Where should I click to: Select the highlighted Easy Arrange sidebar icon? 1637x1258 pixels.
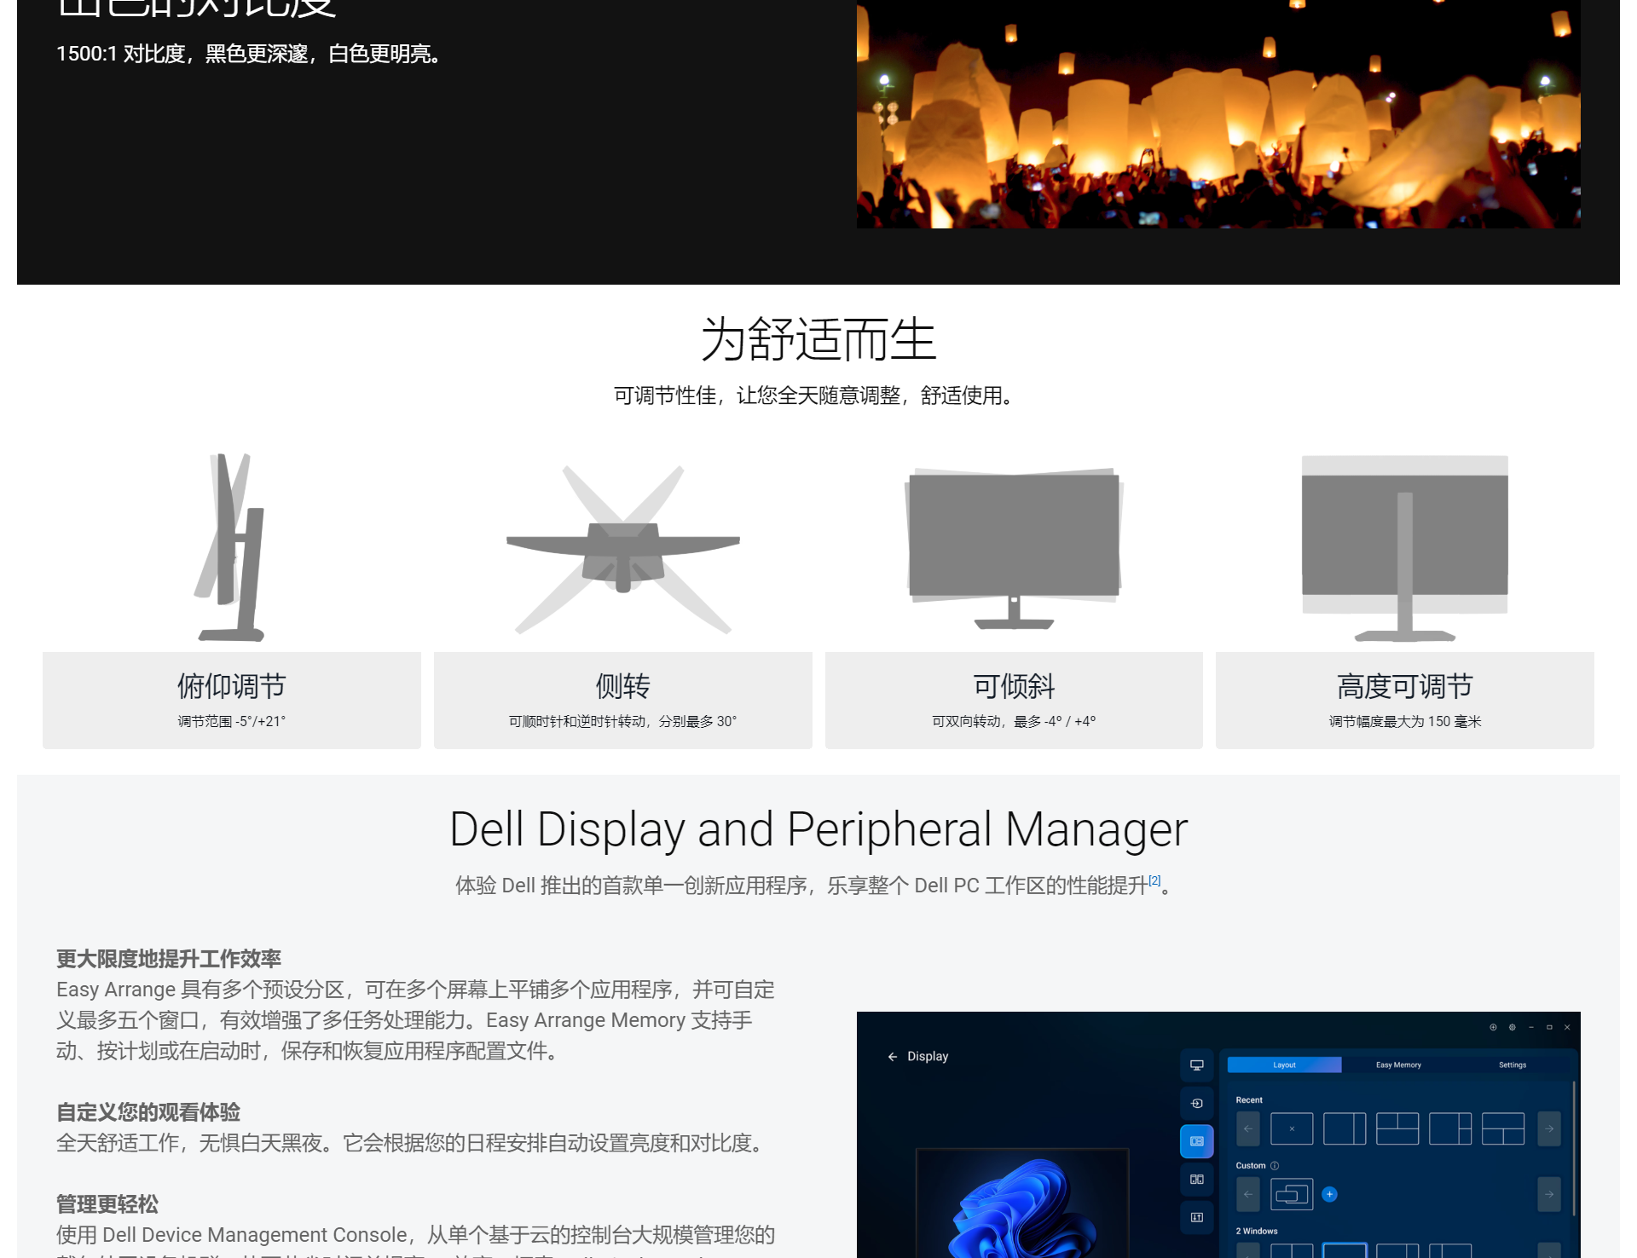point(1197,1141)
